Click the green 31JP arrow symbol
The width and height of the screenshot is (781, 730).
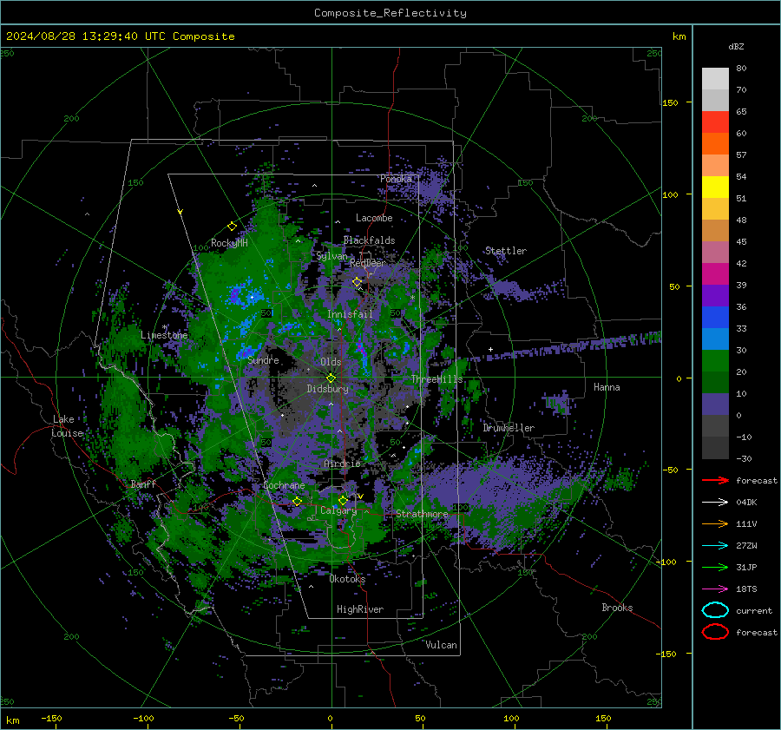[715, 567]
